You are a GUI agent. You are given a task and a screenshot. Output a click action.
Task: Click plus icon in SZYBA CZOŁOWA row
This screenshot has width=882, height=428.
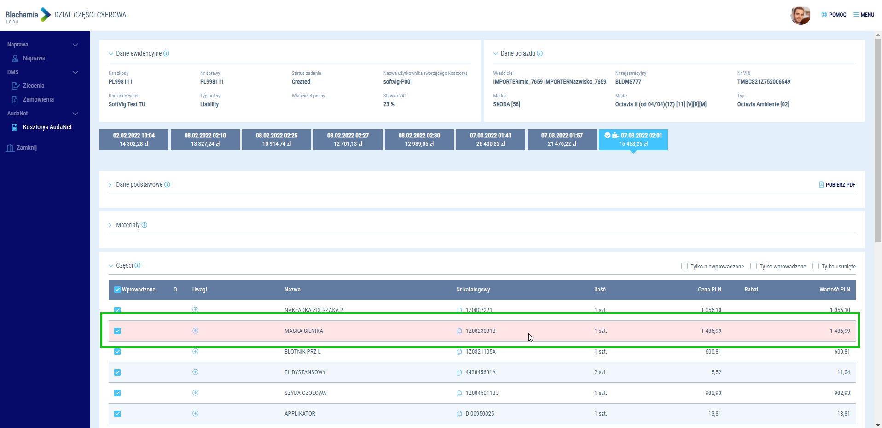195,393
